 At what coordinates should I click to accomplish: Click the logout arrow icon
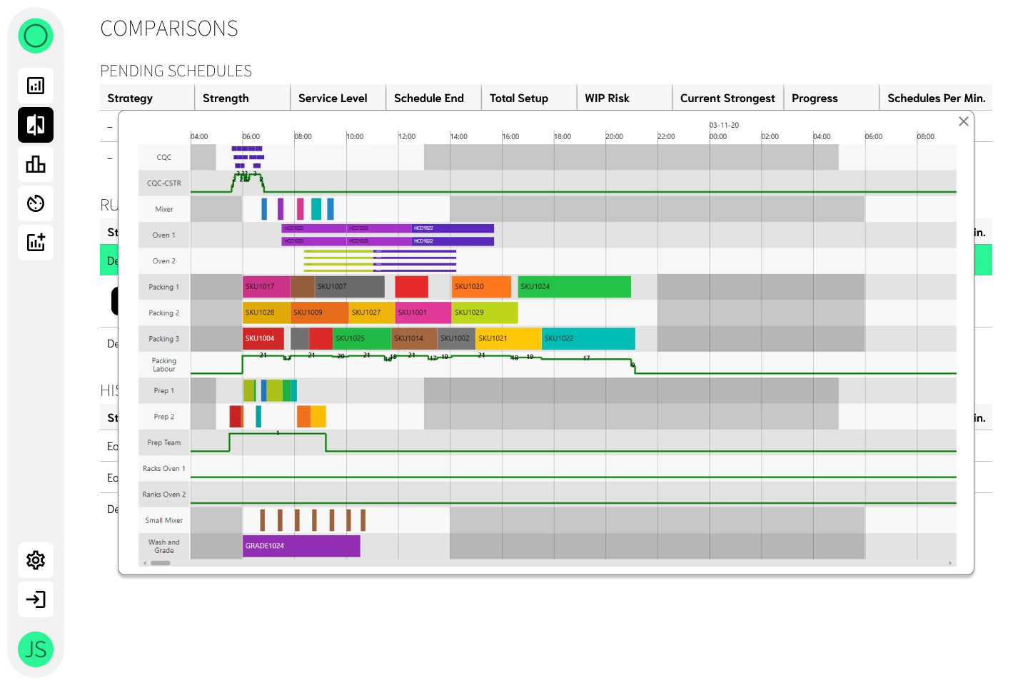(36, 599)
